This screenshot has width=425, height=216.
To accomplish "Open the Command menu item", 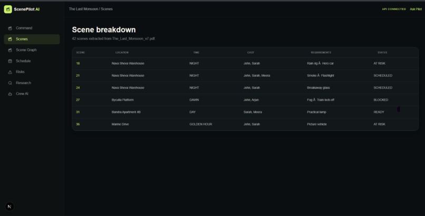I will click(32, 28).
